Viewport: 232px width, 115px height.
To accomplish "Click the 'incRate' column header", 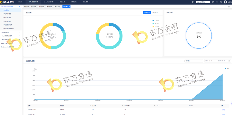I will coord(191,106).
